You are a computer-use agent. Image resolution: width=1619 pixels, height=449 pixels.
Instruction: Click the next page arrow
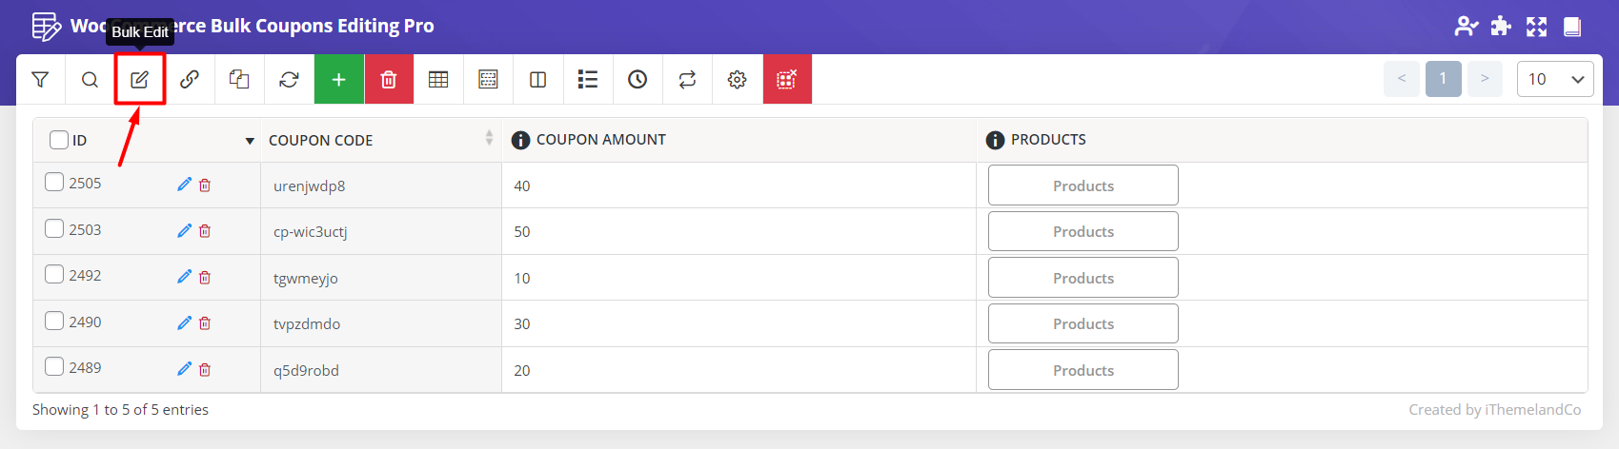coord(1485,79)
